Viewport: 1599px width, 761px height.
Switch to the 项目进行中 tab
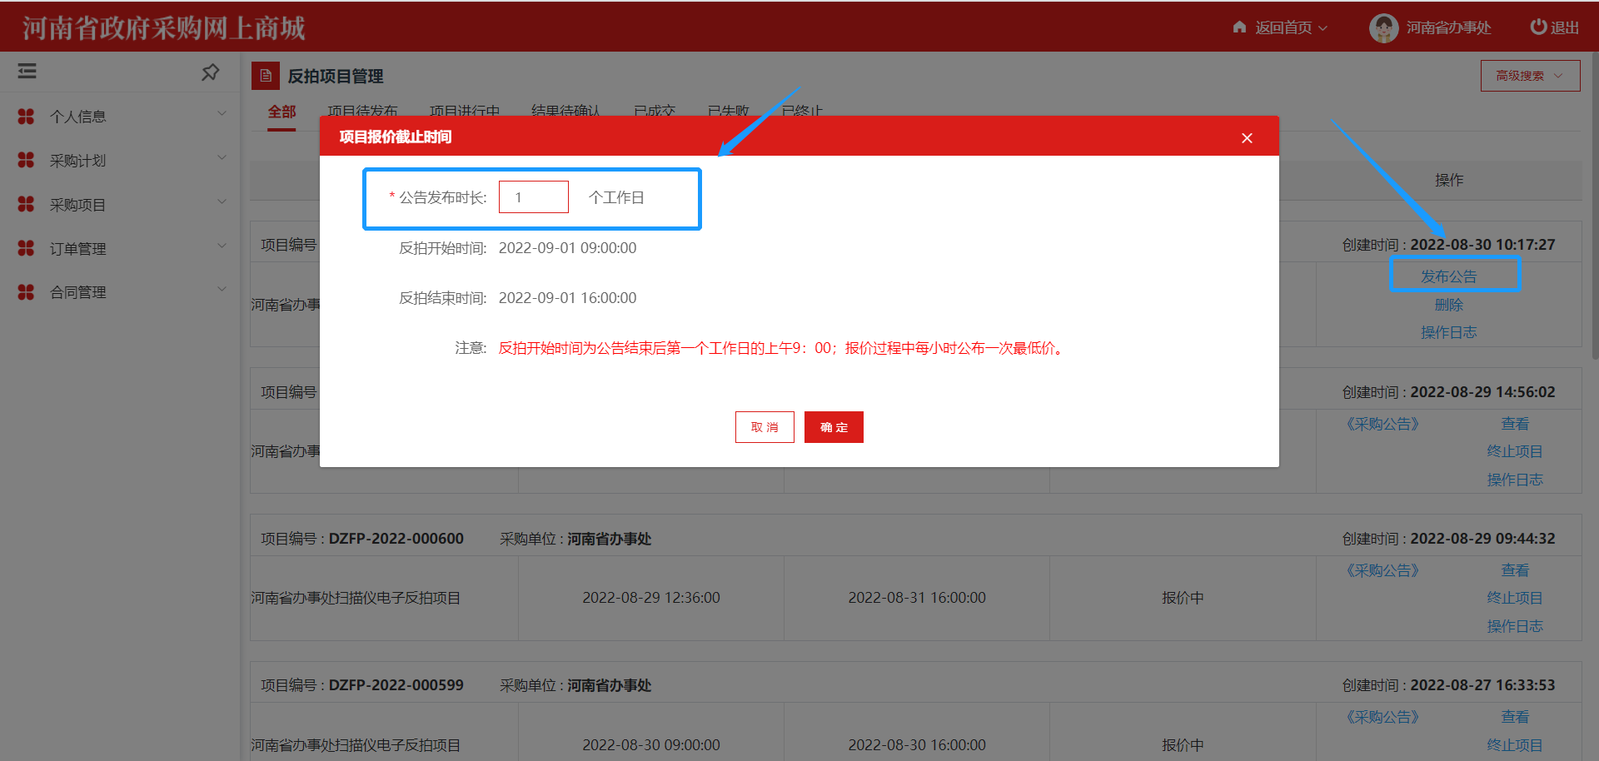point(465,112)
